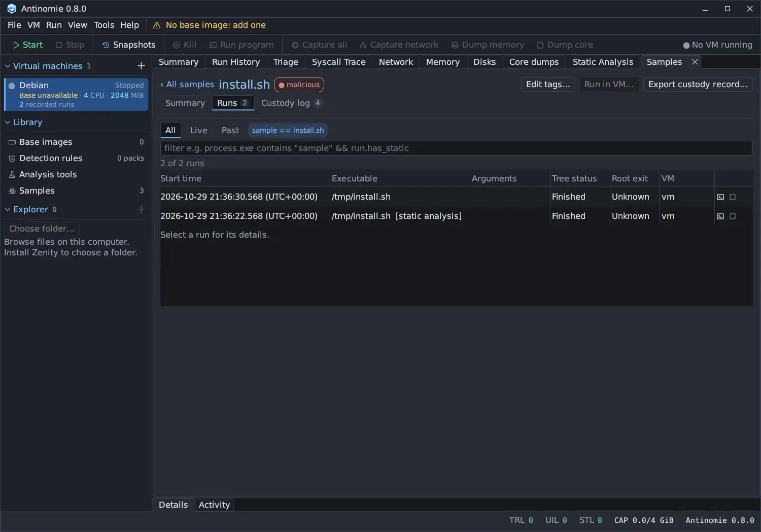This screenshot has width=761, height=532.
Task: Click the warning icon for no base image
Action: click(157, 25)
